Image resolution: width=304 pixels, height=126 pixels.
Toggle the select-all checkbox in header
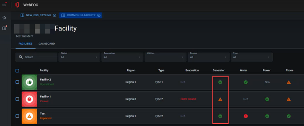(x=17, y=71)
